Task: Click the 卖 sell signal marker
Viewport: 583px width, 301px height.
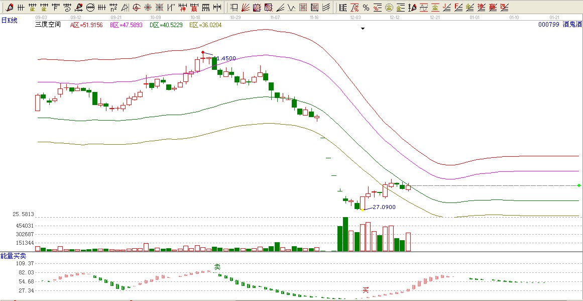Action: [x=217, y=267]
